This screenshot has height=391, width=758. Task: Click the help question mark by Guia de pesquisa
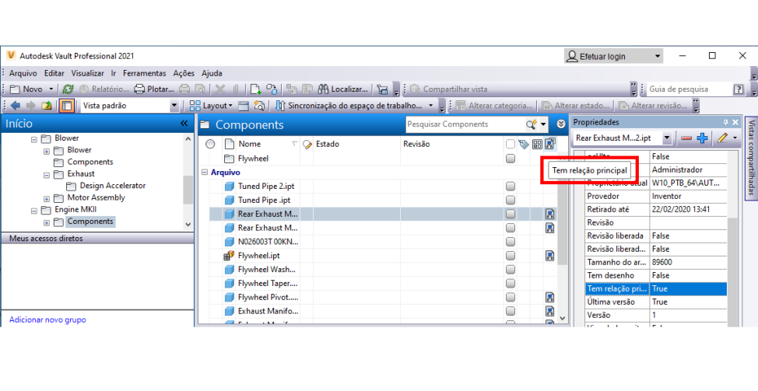[x=739, y=89]
